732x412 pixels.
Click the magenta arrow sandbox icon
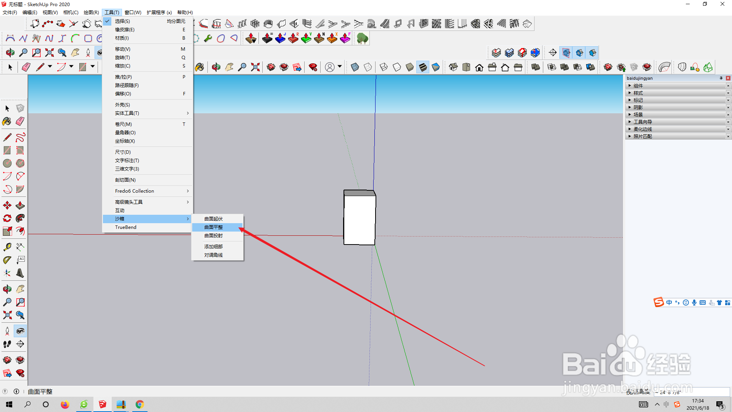(345, 38)
